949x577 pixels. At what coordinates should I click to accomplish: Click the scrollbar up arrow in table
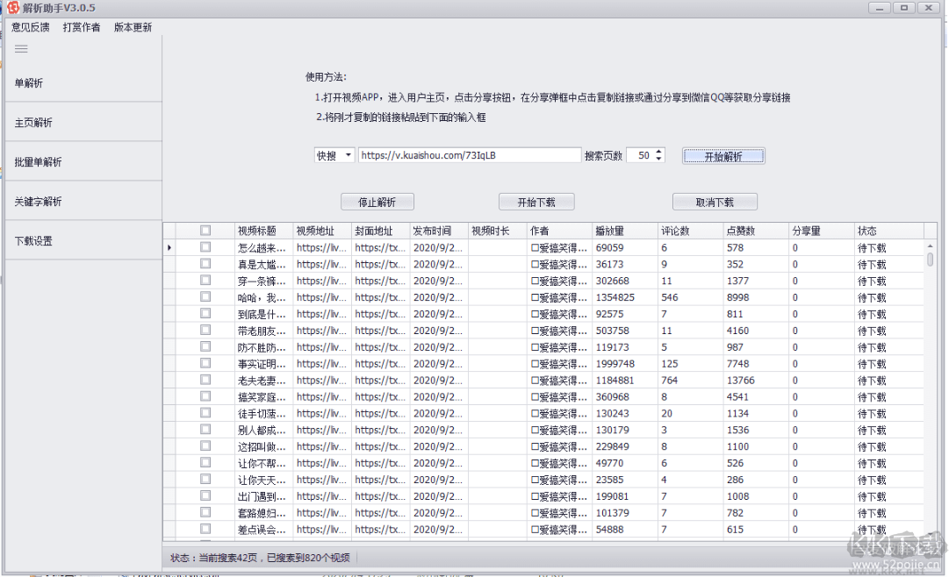pos(931,247)
